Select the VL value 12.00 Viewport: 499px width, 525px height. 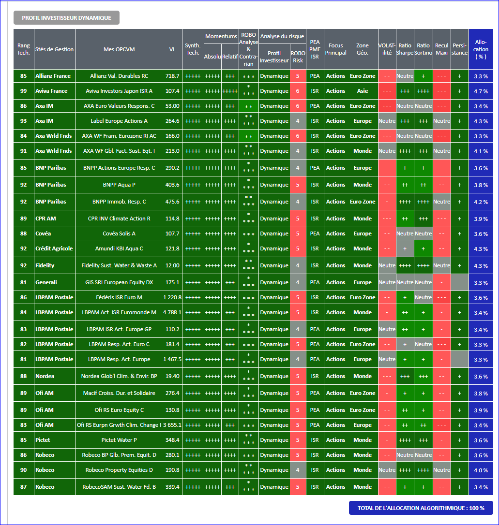point(172,265)
